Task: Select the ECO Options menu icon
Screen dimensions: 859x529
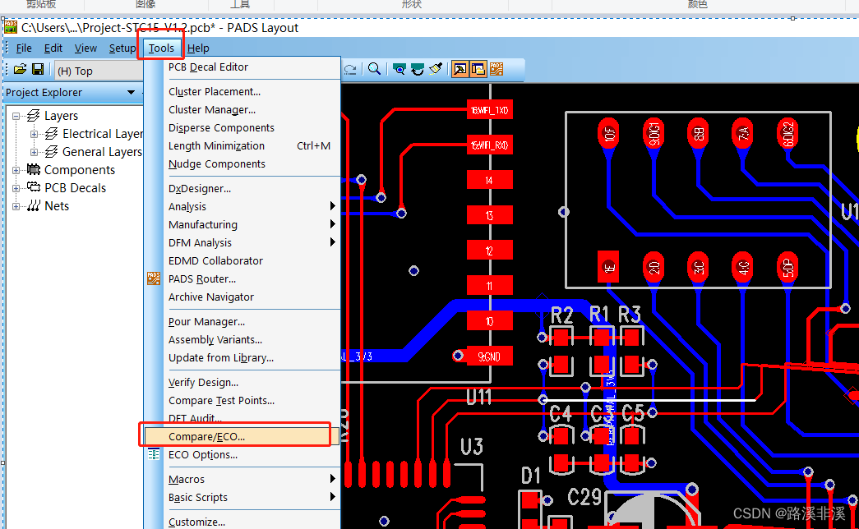Action: (154, 454)
